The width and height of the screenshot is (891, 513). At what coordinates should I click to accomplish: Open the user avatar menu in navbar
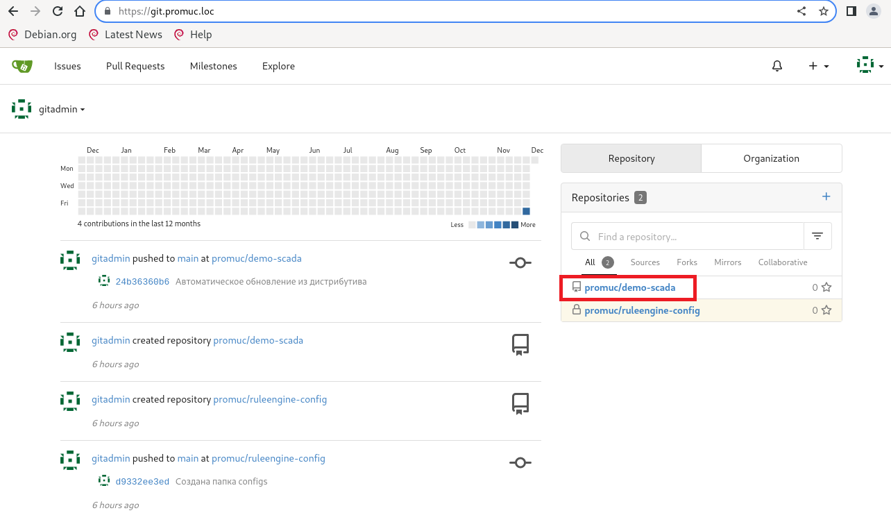[869, 66]
